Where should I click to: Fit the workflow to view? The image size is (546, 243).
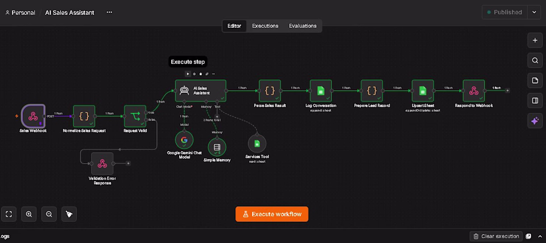tap(9, 214)
